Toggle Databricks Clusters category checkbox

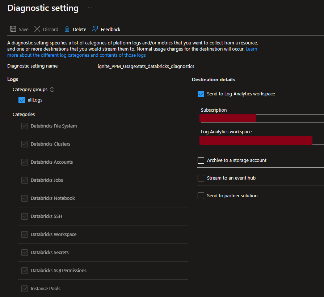[x=25, y=144]
